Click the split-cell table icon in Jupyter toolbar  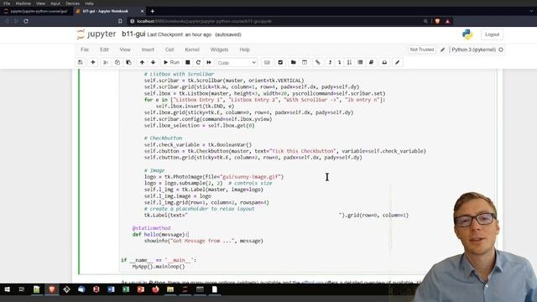pyautogui.click(x=305, y=62)
